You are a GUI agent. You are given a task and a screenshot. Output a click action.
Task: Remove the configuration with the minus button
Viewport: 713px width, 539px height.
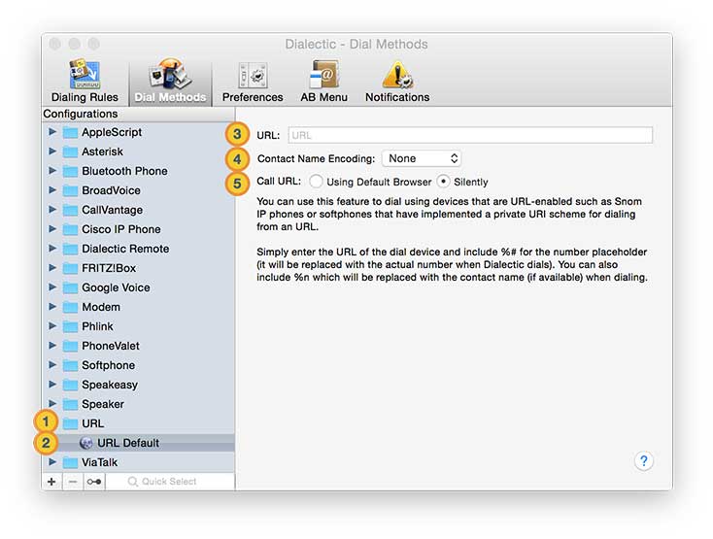click(73, 482)
